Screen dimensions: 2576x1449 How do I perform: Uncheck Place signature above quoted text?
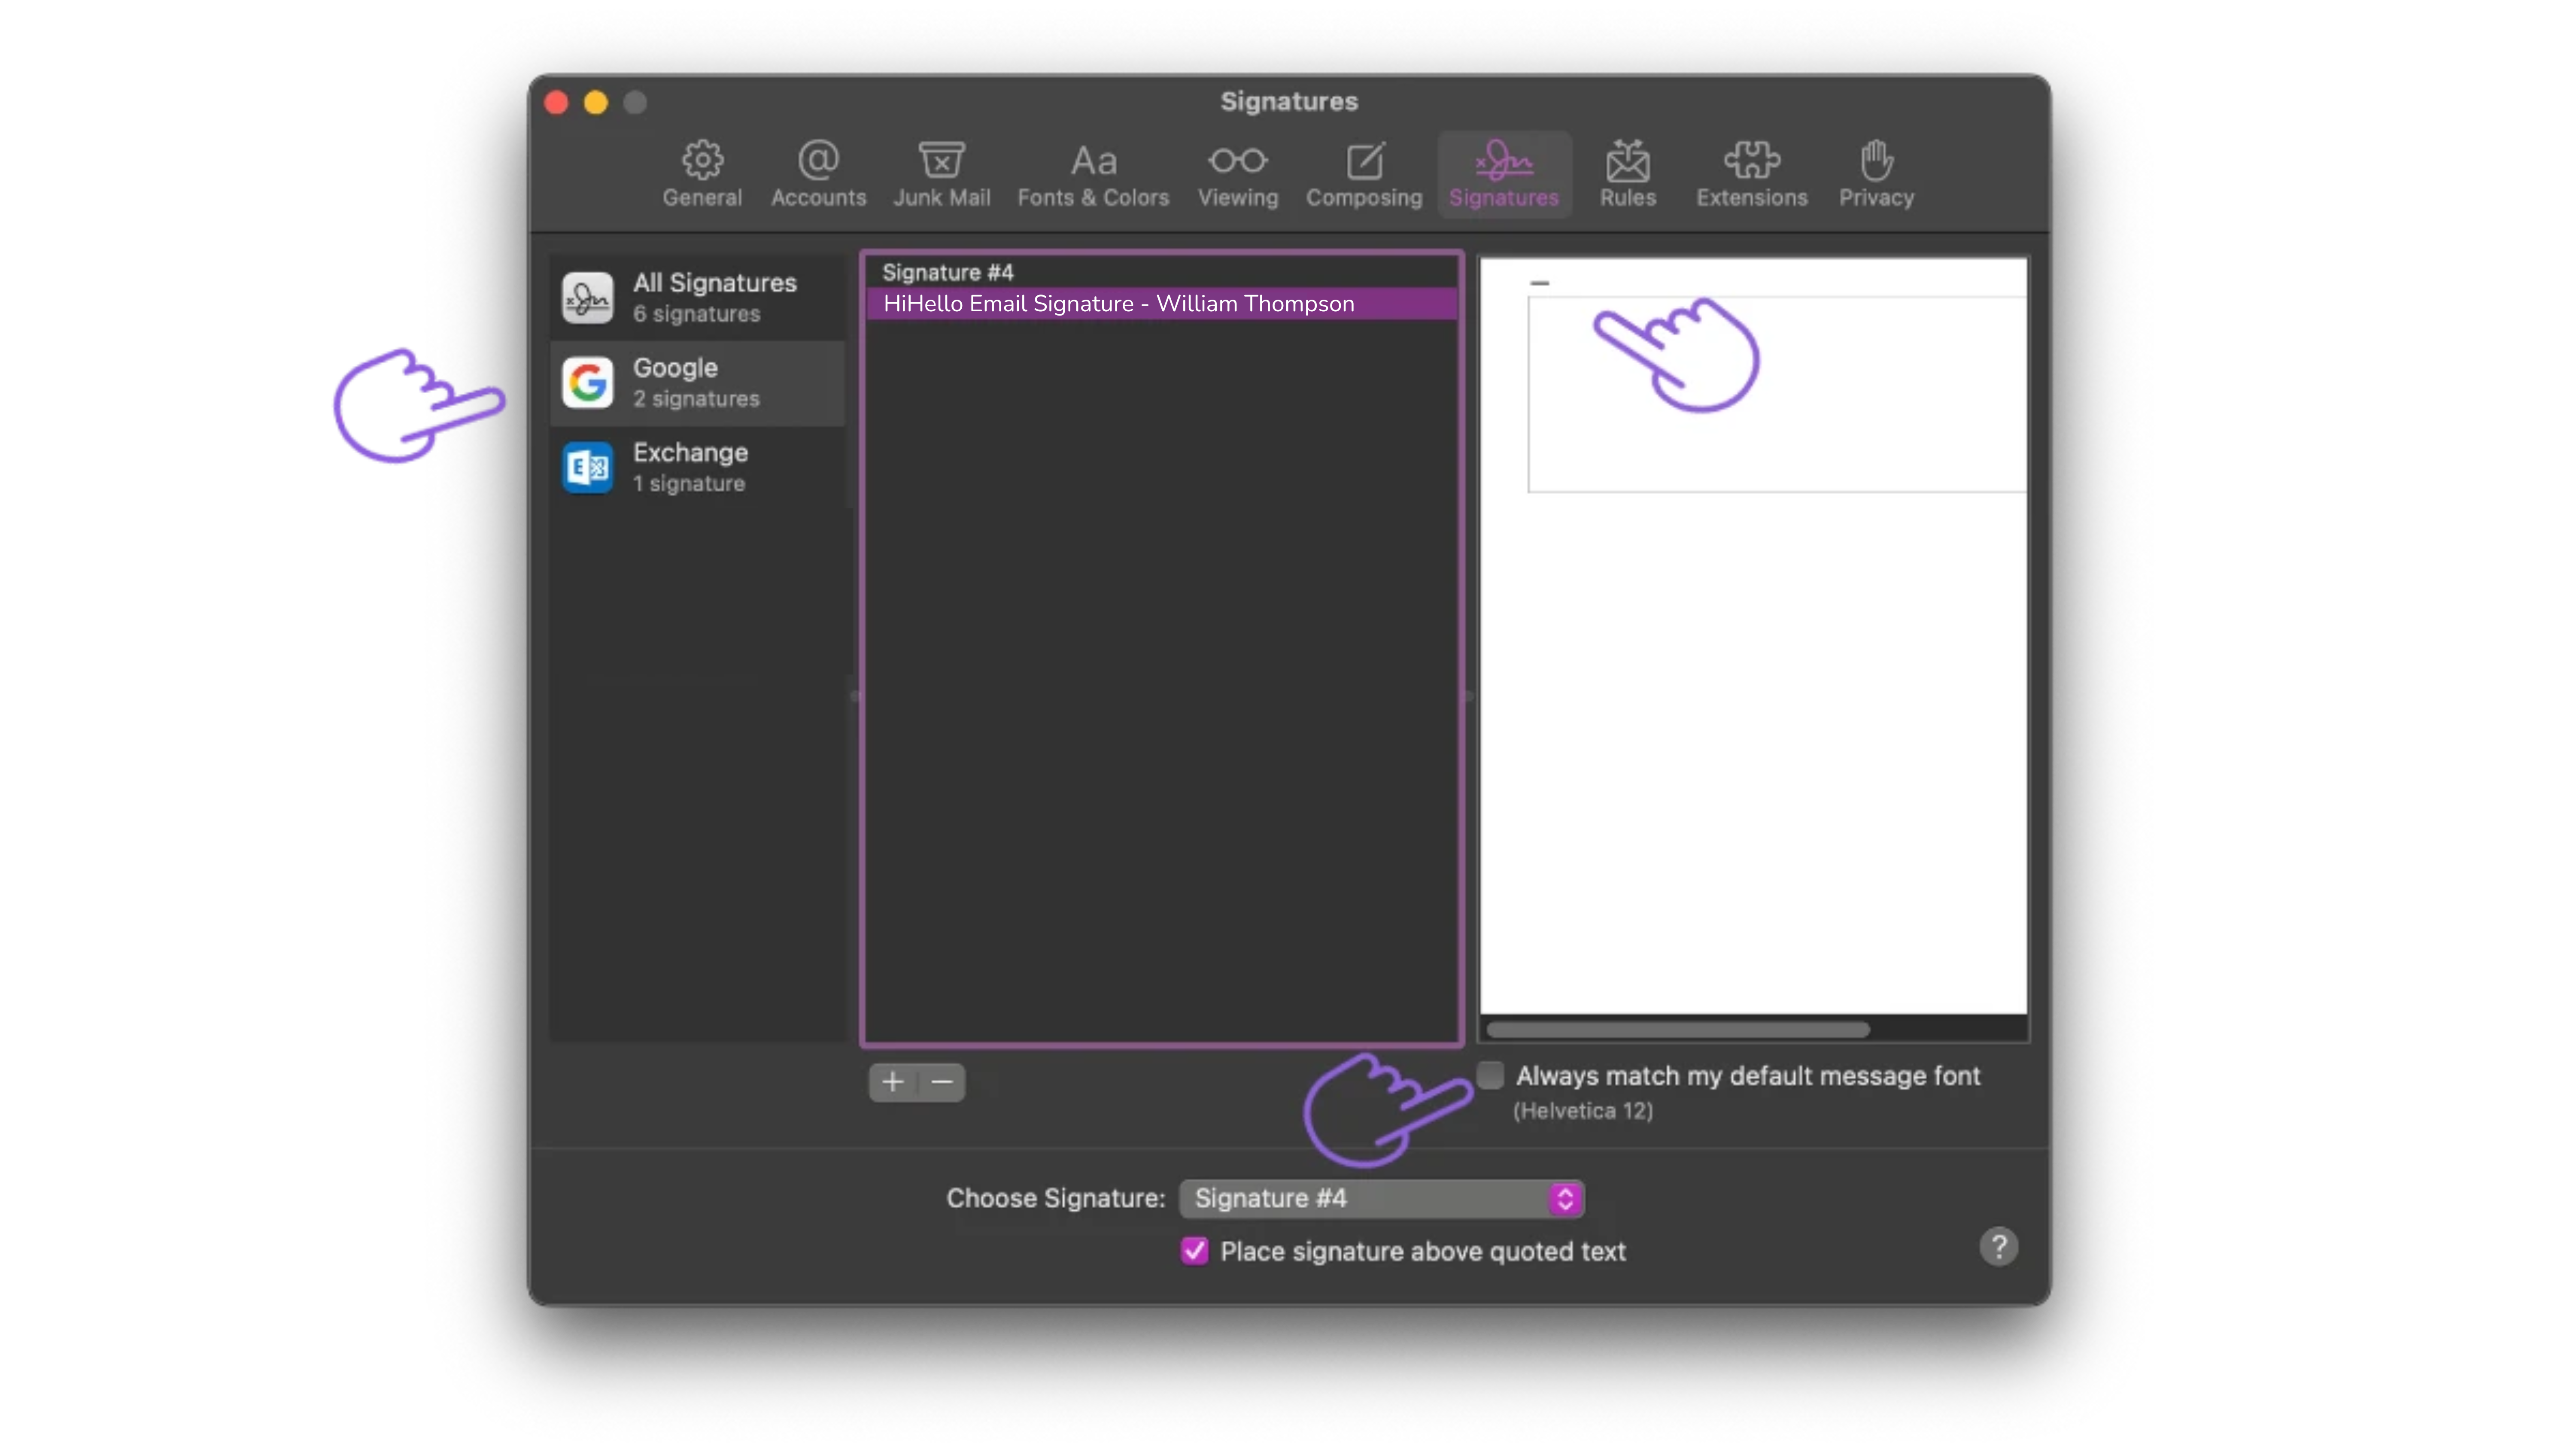click(1194, 1251)
